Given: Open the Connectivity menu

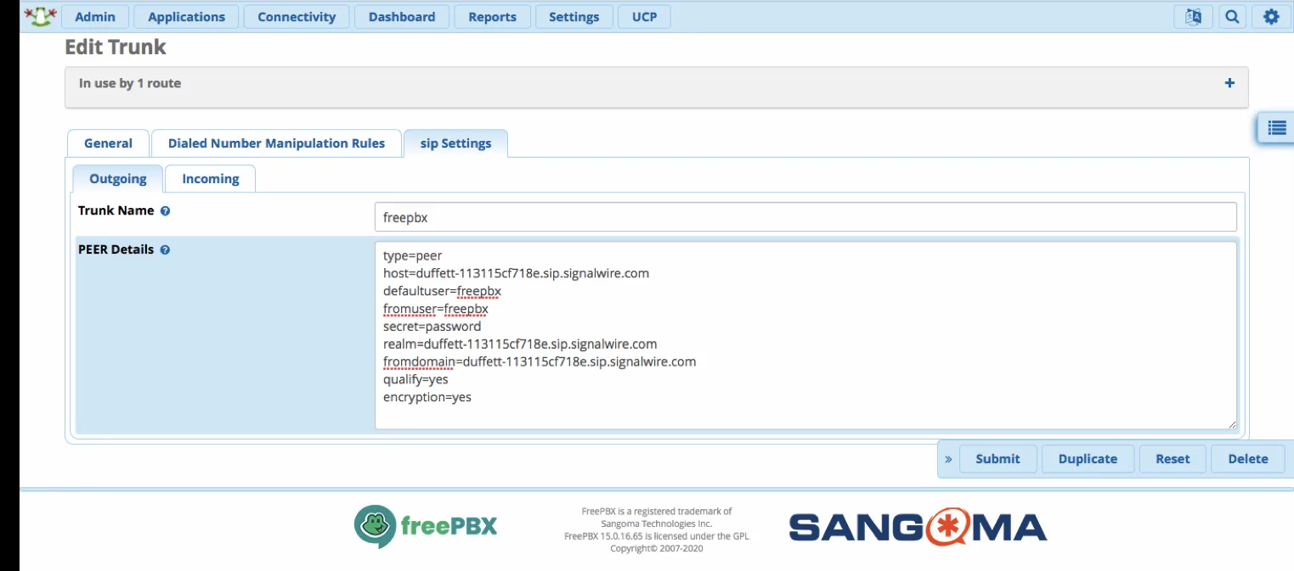Looking at the screenshot, I should 296,16.
